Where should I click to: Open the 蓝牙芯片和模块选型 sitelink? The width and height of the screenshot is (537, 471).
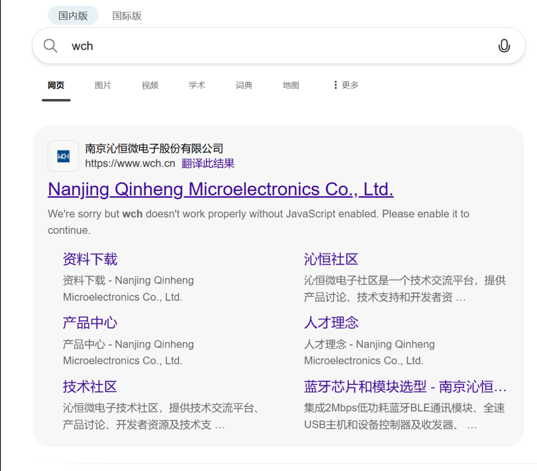tap(405, 386)
